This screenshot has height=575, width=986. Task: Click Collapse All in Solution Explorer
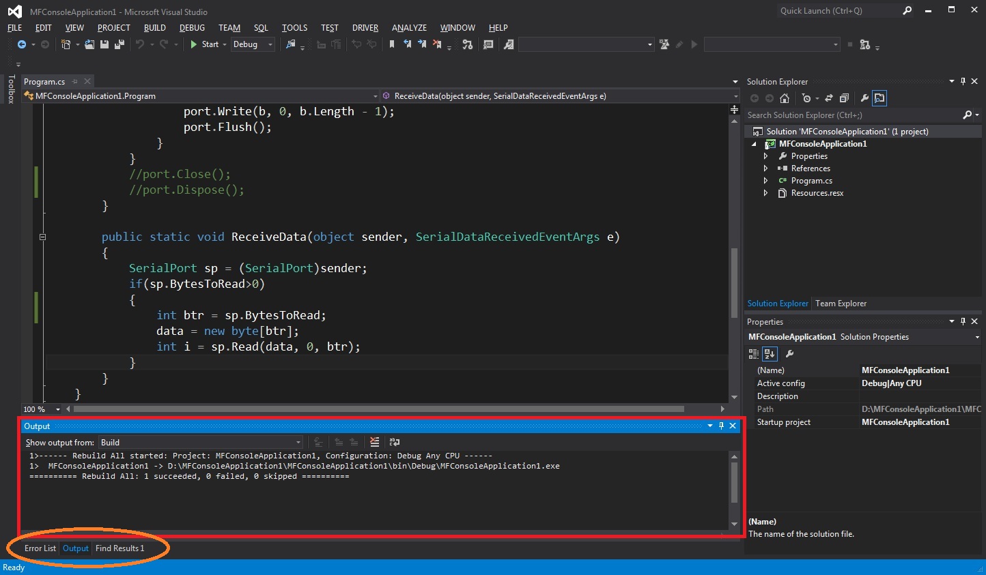[844, 98]
